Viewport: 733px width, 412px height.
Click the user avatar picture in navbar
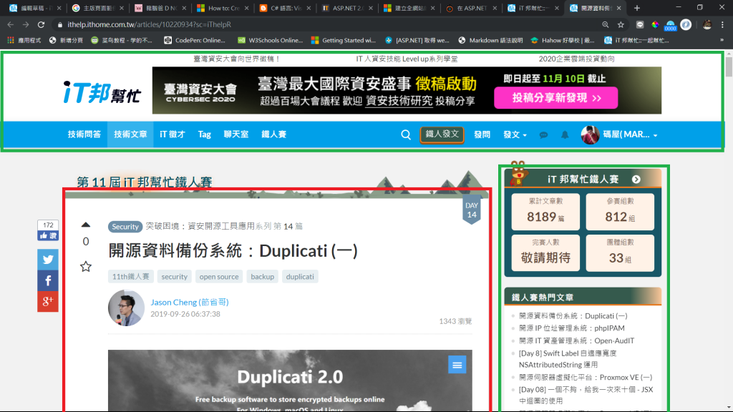590,135
